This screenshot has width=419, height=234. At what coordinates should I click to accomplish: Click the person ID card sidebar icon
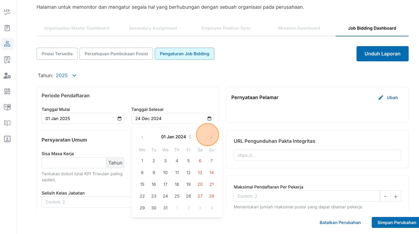click(7, 139)
